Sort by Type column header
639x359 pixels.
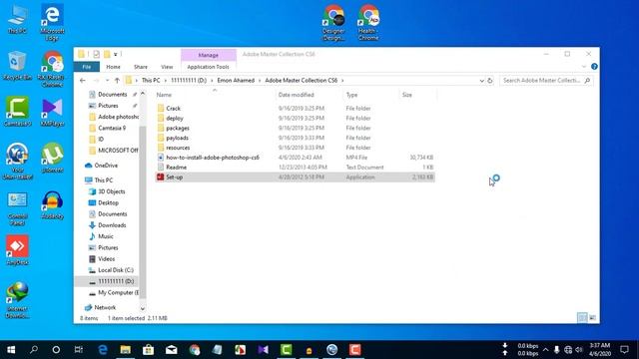[x=351, y=95]
